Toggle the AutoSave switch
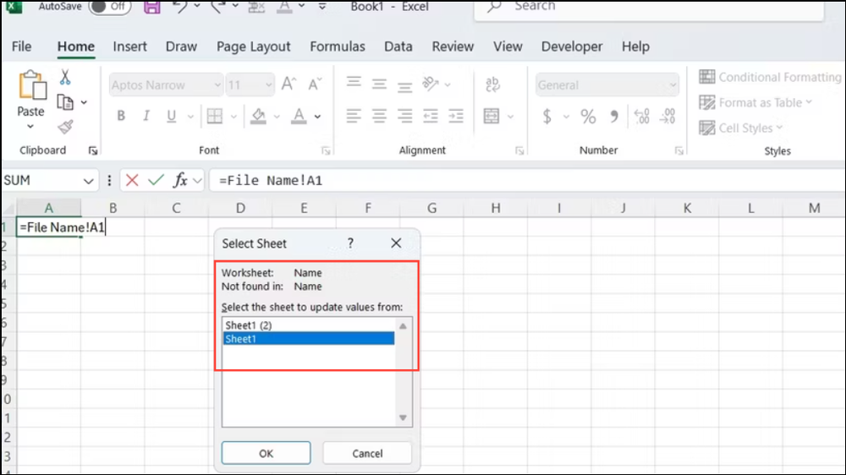Image resolution: width=846 pixels, height=475 pixels. pyautogui.click(x=110, y=7)
